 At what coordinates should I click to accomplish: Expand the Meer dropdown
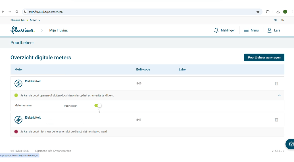[35, 20]
